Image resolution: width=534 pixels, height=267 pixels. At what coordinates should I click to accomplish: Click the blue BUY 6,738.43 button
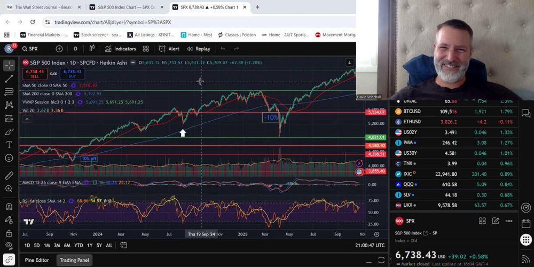[72, 74]
